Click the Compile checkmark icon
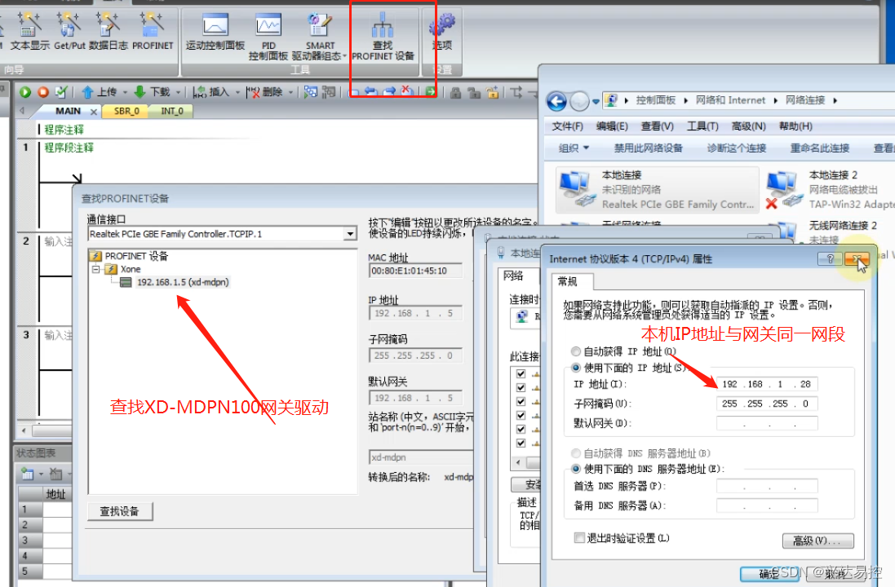The height and width of the screenshot is (587, 895). click(61, 92)
